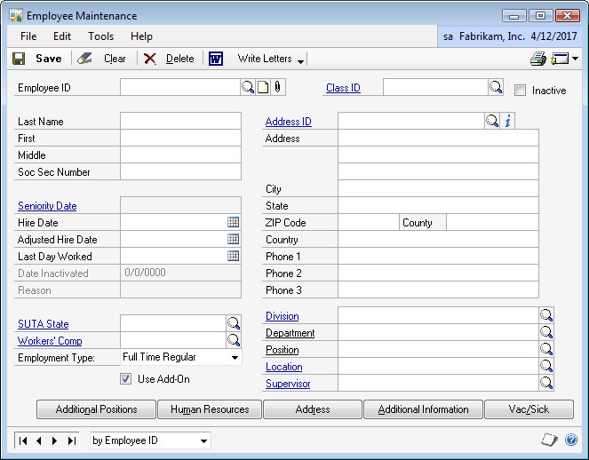This screenshot has width=589, height=460.
Task: Click into the Phone 1 field
Action: 438,256
